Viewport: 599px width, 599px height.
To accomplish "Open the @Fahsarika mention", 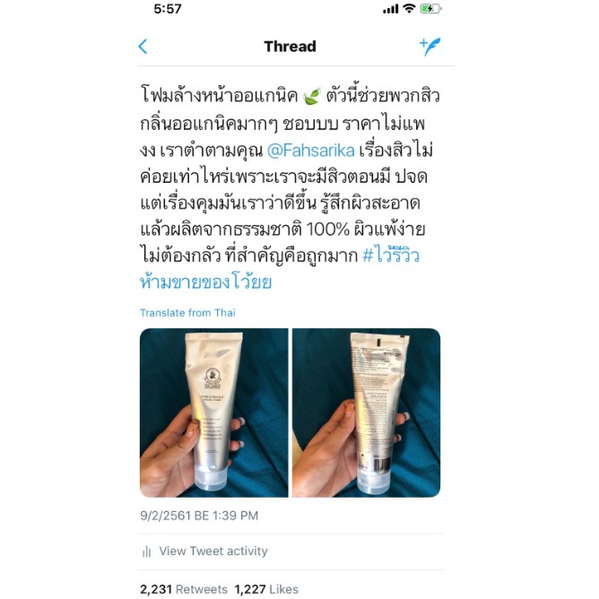I will (x=310, y=150).
